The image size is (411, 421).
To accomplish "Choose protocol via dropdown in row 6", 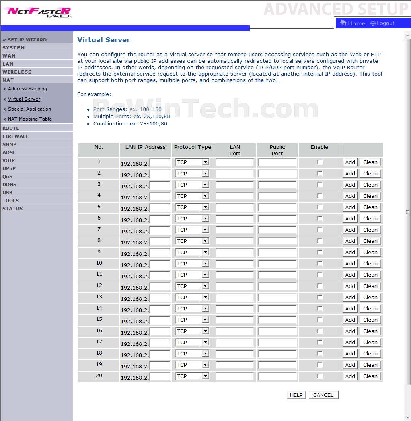I will (x=192, y=219).
